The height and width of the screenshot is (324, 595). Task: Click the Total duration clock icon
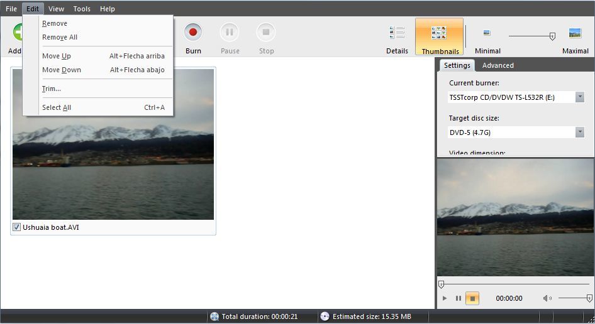click(x=214, y=316)
